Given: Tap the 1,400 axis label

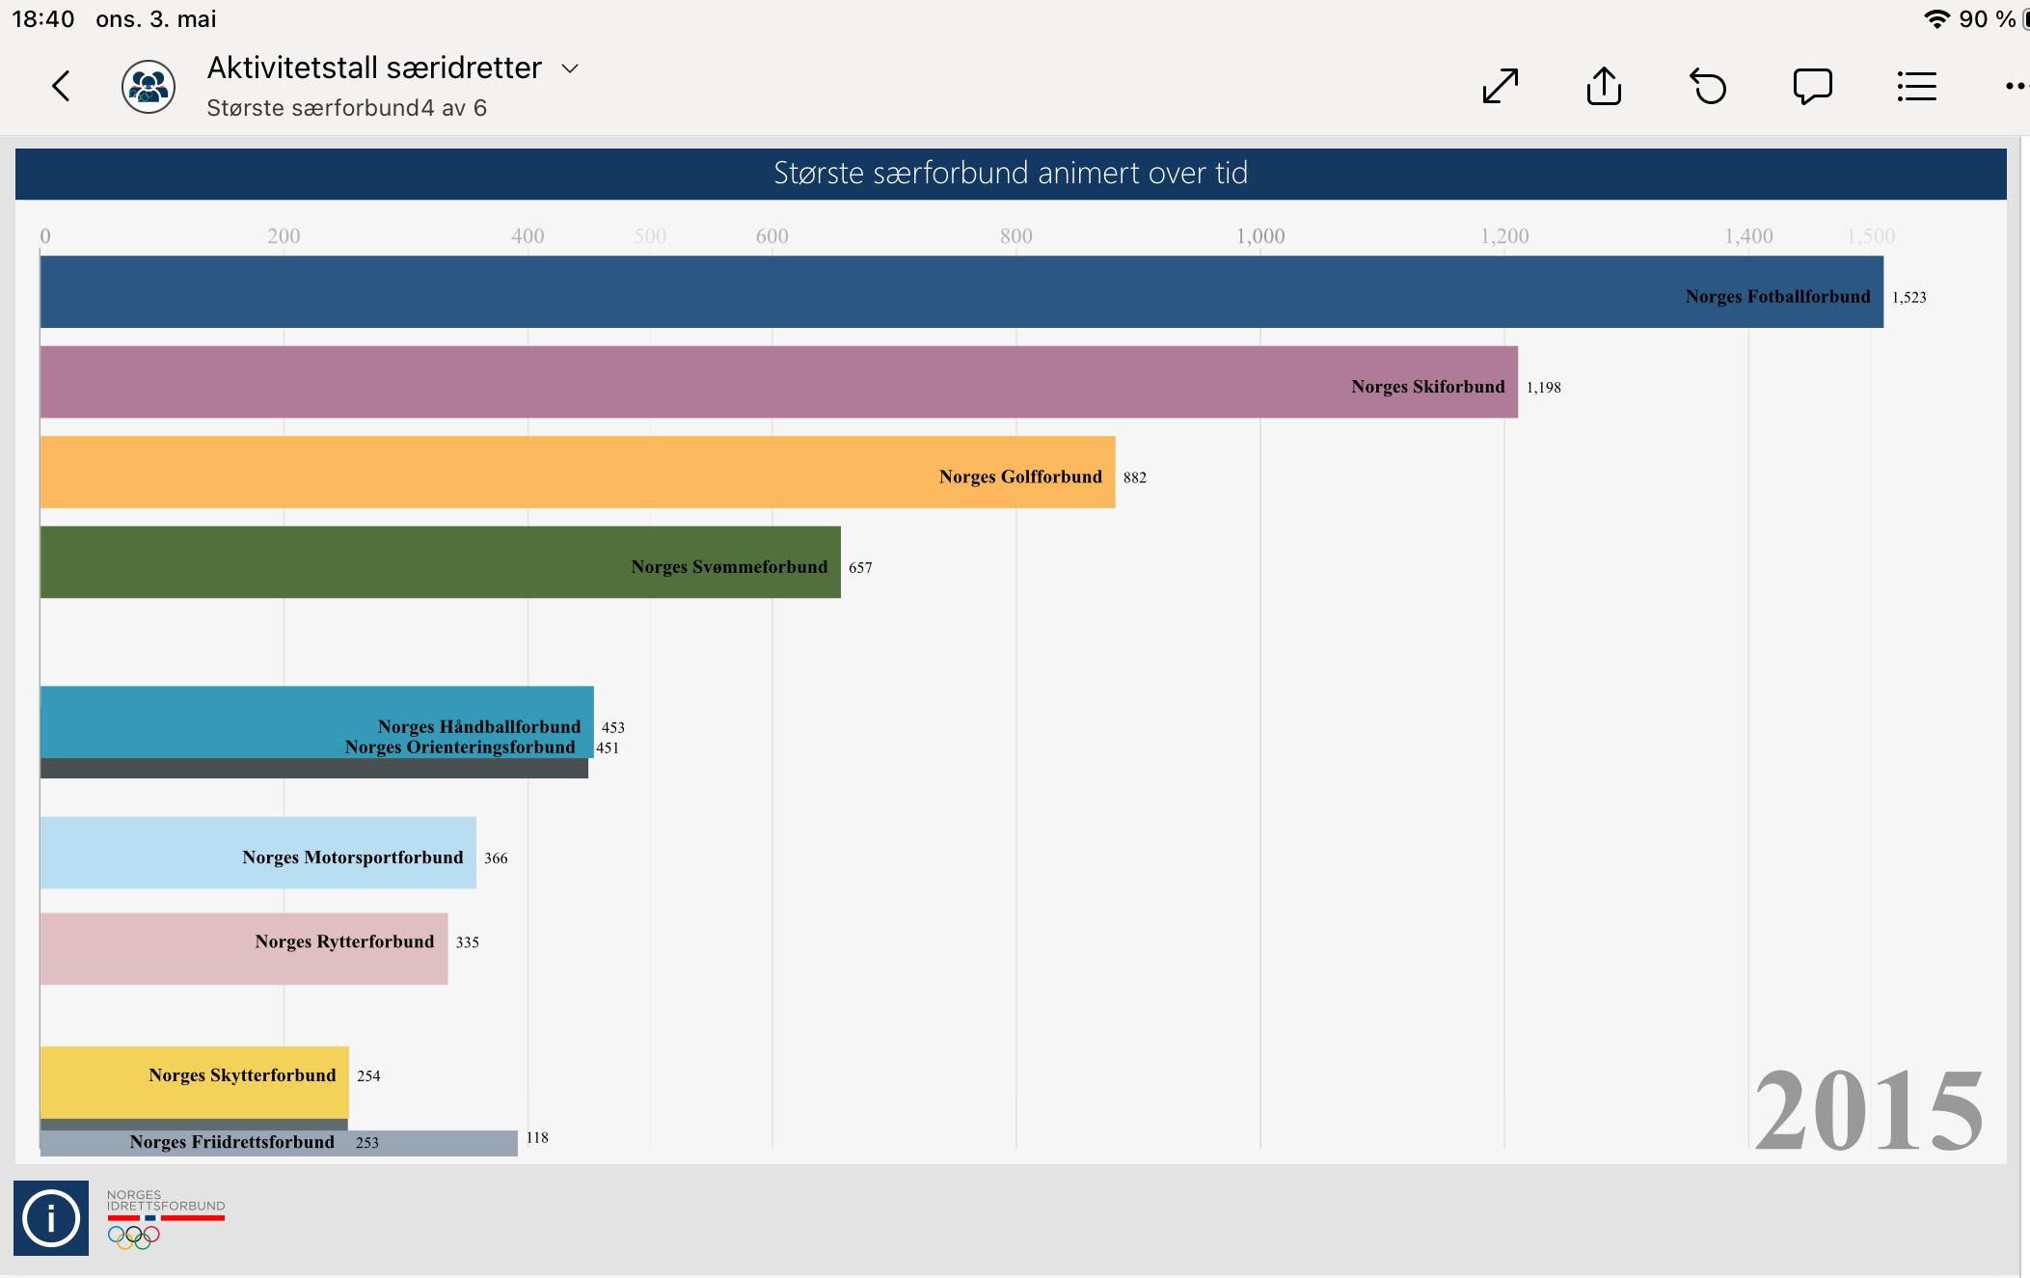Looking at the screenshot, I should click(x=1748, y=236).
